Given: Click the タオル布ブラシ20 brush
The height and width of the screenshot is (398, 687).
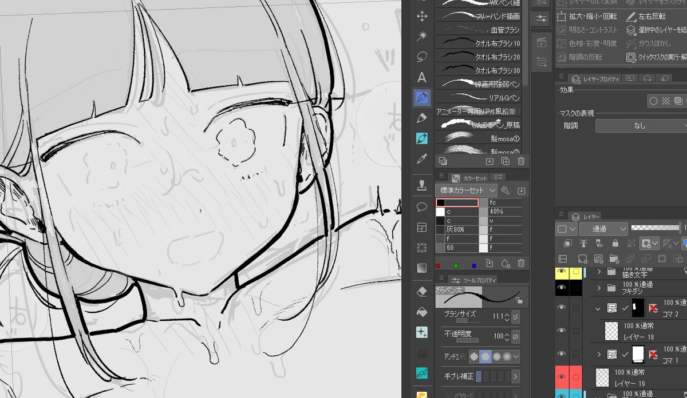Looking at the screenshot, I should (x=480, y=57).
